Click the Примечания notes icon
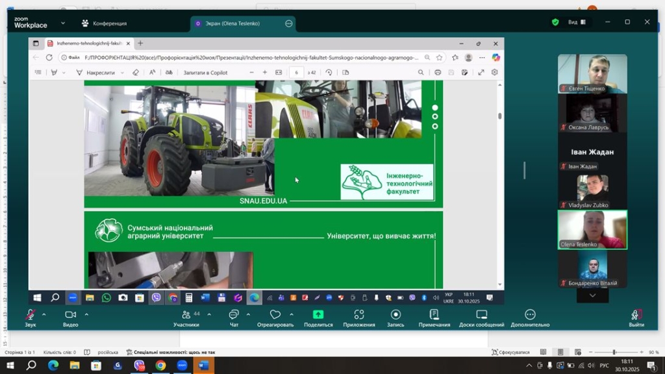Screen dimensions: 665x374 (434, 315)
